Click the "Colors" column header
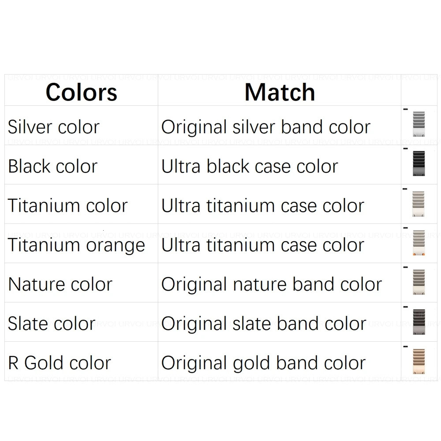 [81, 92]
